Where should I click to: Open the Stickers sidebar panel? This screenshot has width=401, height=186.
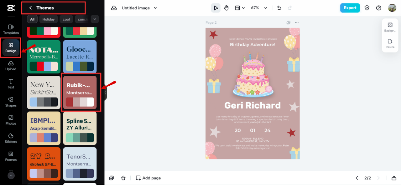click(11, 138)
